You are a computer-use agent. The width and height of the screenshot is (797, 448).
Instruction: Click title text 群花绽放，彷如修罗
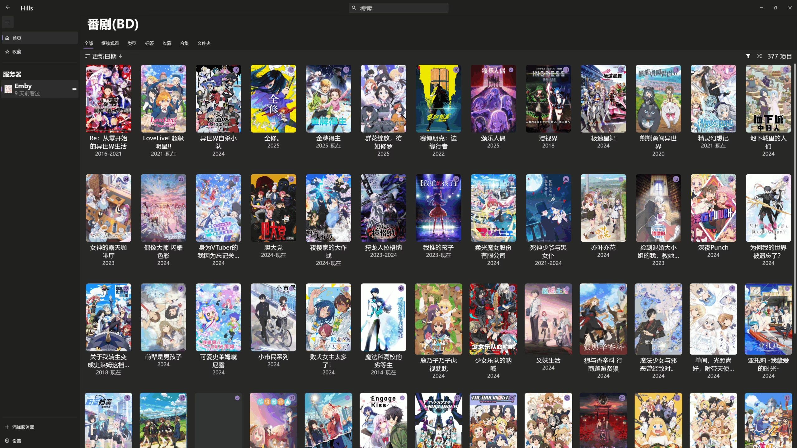[383, 142]
